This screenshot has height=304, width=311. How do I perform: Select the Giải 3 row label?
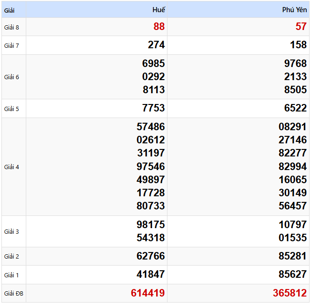tap(12, 231)
